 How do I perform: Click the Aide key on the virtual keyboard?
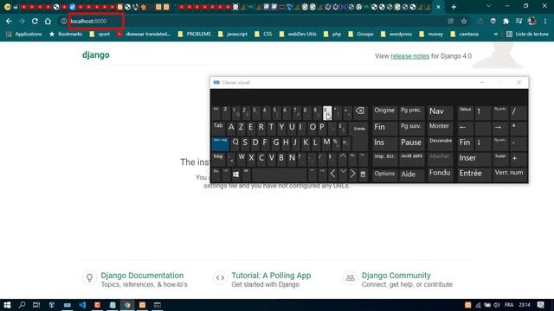pyautogui.click(x=412, y=175)
